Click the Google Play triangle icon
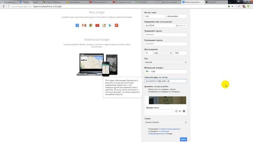The height and width of the screenshot is (142, 253). point(110,25)
